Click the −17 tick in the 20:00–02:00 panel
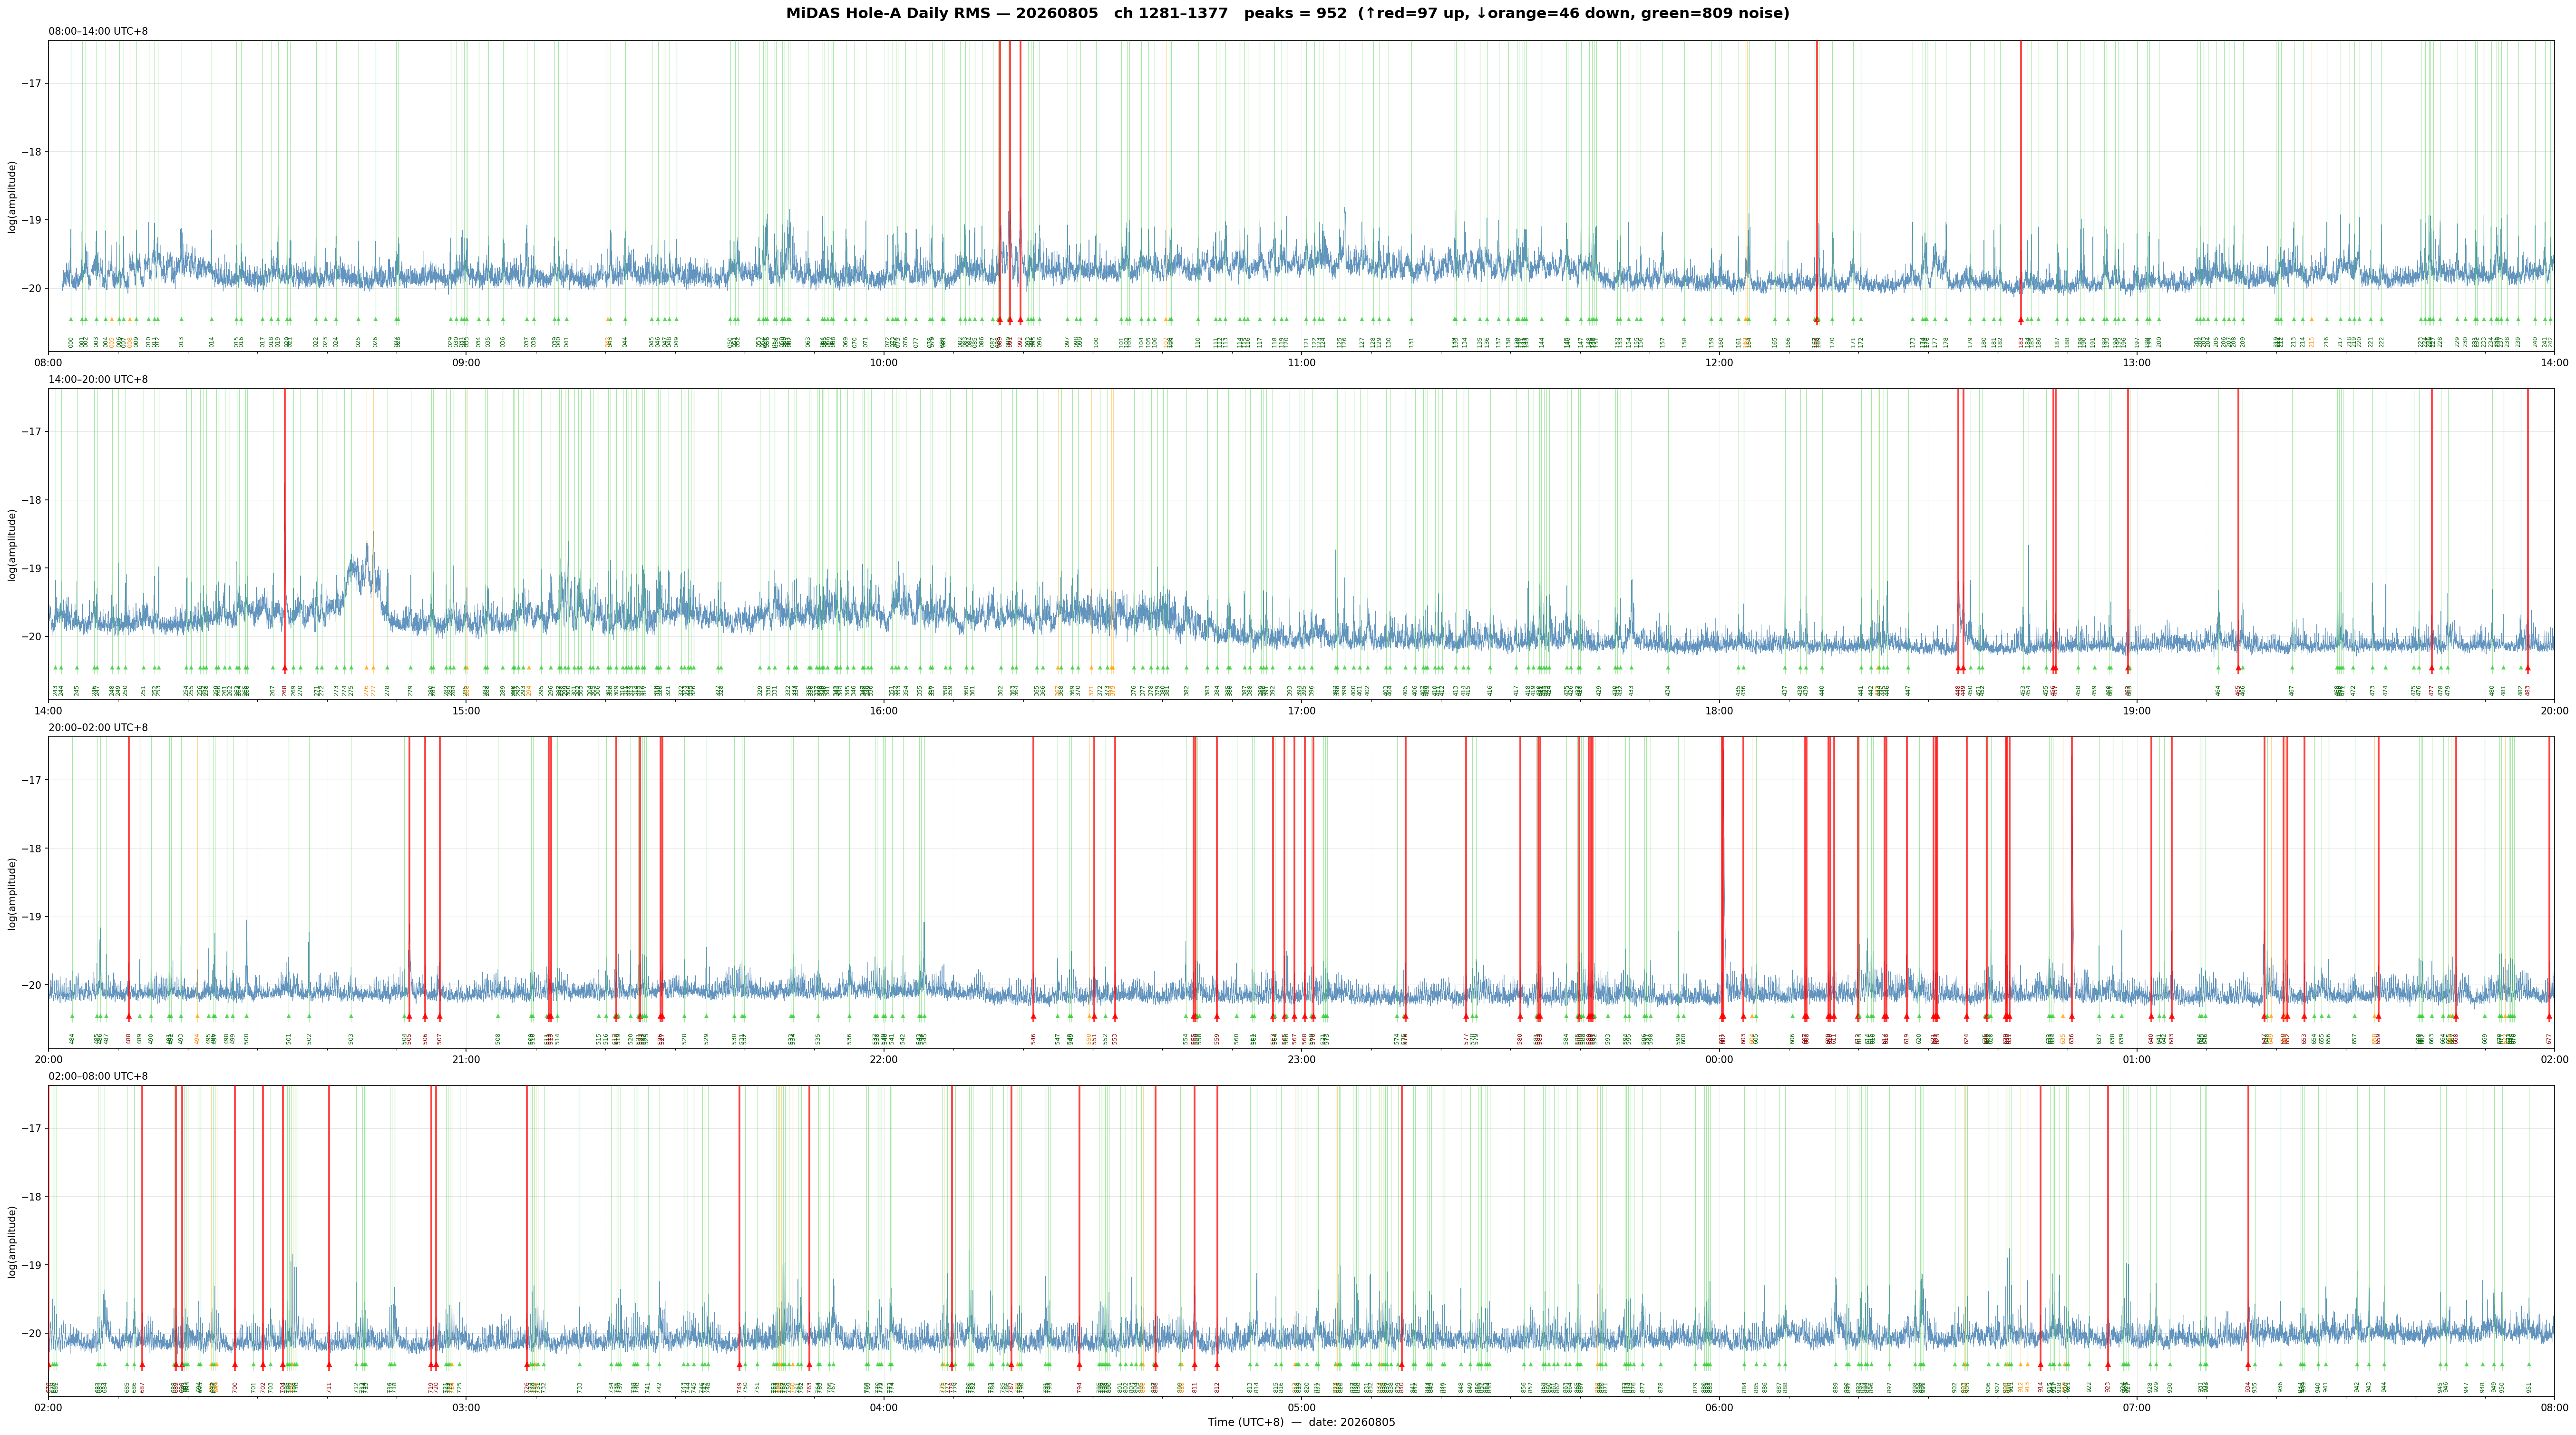The image size is (2576, 1435). [x=32, y=780]
